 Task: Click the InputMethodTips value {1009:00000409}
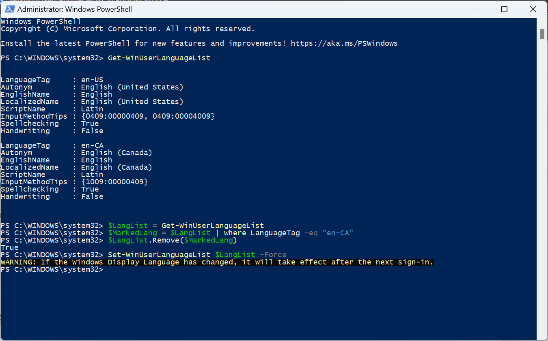click(x=114, y=182)
